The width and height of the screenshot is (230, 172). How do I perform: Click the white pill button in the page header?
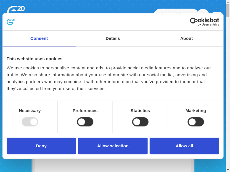(175, 11)
